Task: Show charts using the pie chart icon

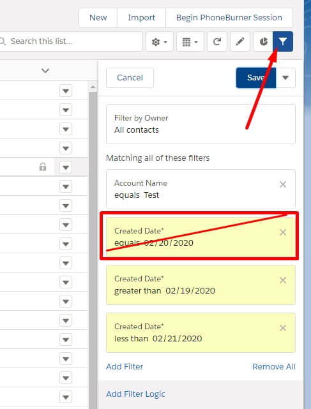Action: point(263,41)
